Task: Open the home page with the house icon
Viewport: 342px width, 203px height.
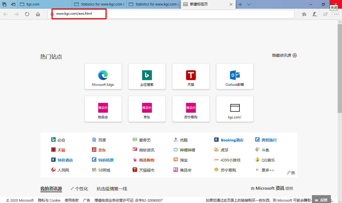Action: [38, 14]
